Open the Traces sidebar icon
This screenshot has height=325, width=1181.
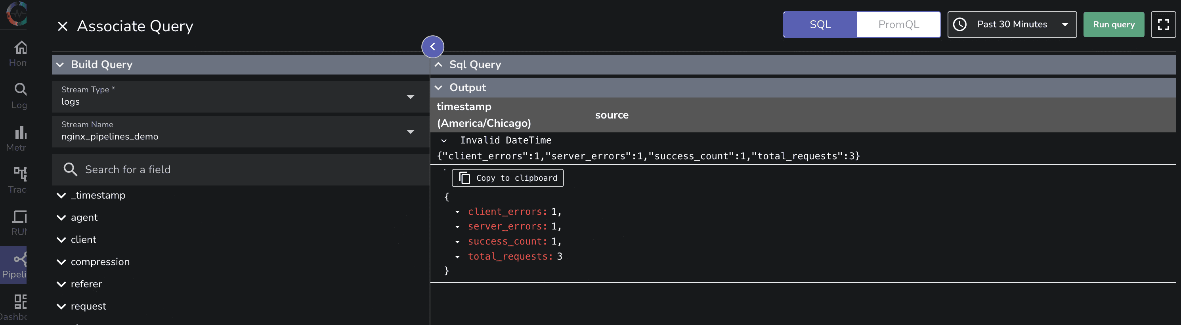[20, 174]
